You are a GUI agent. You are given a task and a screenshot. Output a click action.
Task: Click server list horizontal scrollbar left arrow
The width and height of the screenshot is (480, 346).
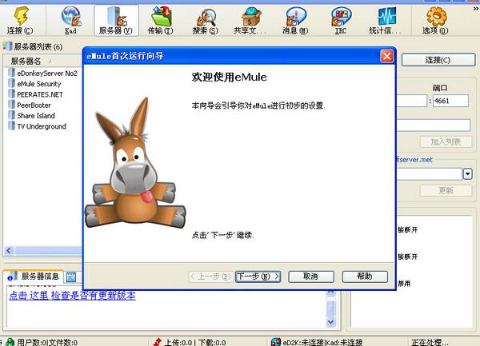9,251
